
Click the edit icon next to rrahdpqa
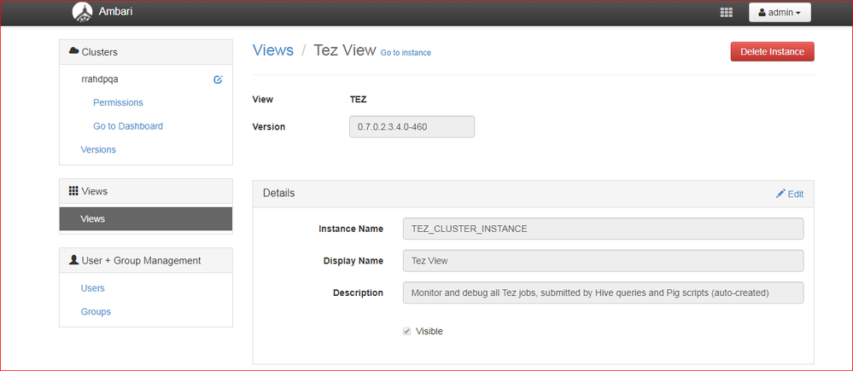218,79
